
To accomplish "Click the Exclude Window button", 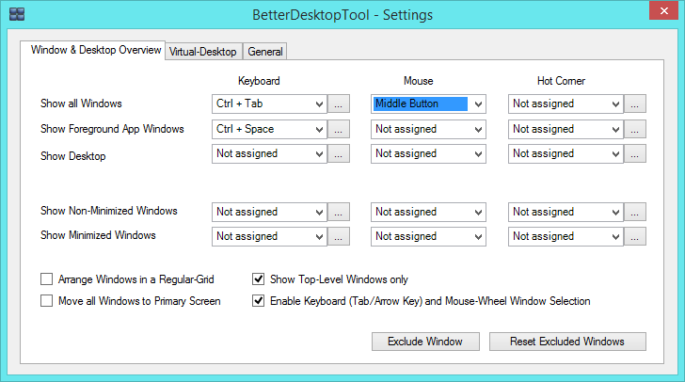I will click(x=425, y=342).
